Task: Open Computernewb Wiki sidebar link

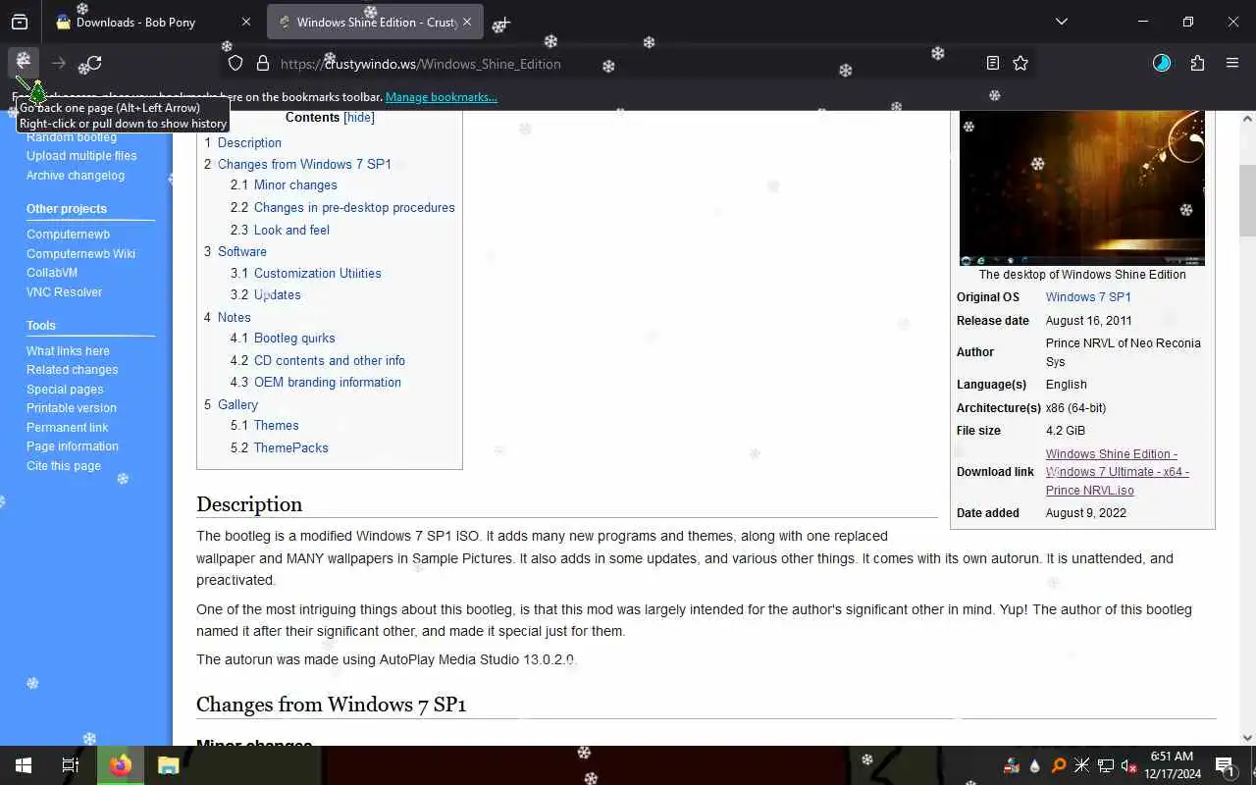Action: click(x=80, y=253)
